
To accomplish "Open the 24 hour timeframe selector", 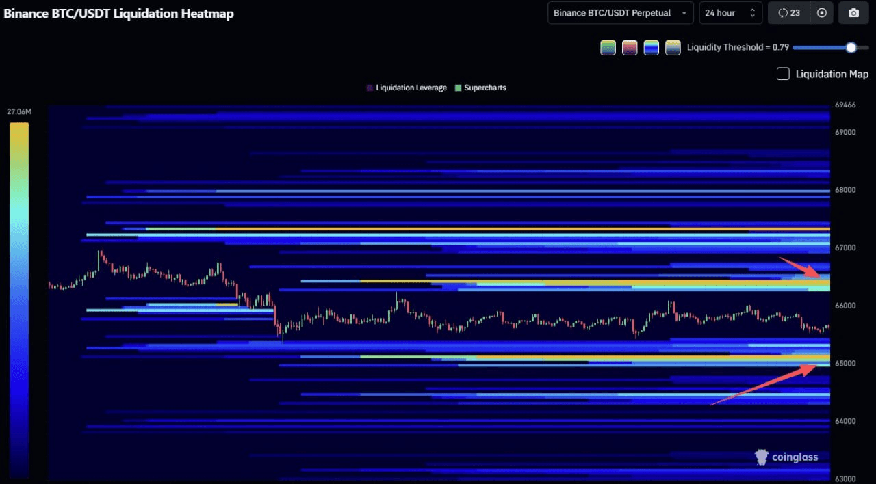I will [730, 13].
